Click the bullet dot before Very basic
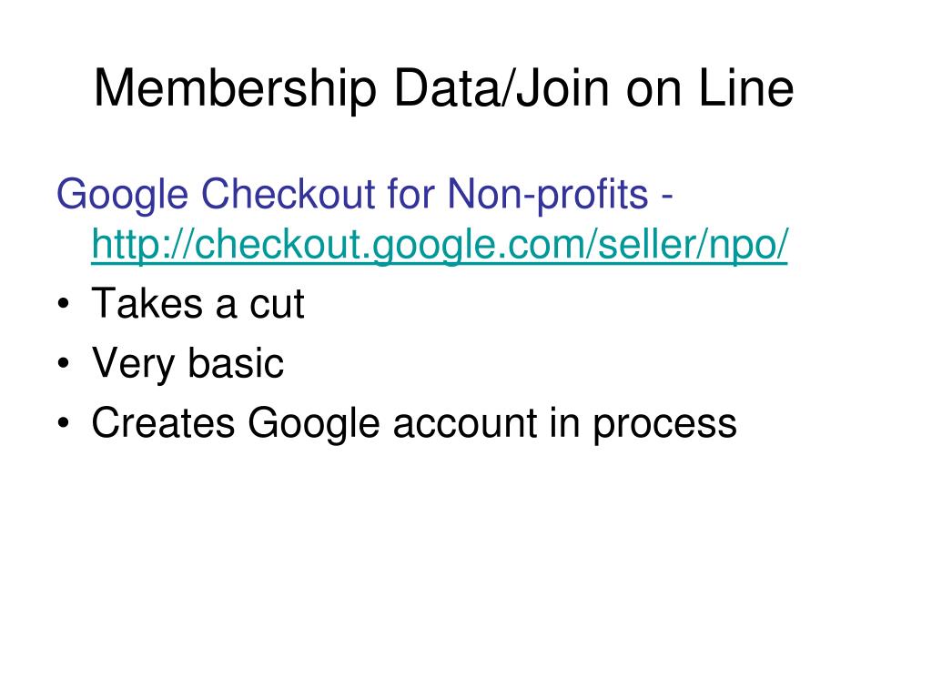This screenshot has height=699, width=932. (x=64, y=364)
